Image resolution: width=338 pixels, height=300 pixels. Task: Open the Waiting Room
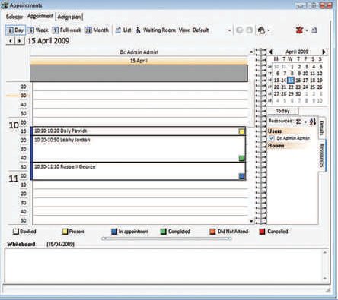pyautogui.click(x=155, y=30)
